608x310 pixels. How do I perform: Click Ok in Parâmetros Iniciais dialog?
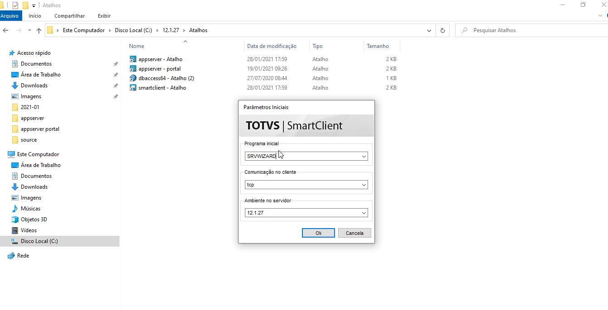coord(318,233)
